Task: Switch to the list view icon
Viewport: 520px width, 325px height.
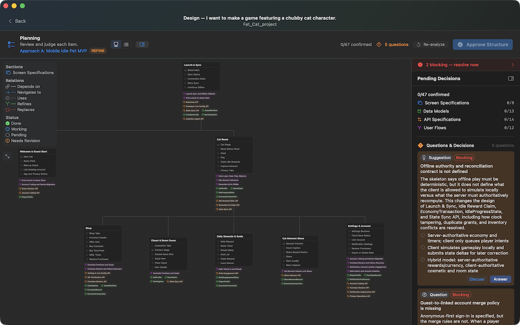Action: (126, 45)
